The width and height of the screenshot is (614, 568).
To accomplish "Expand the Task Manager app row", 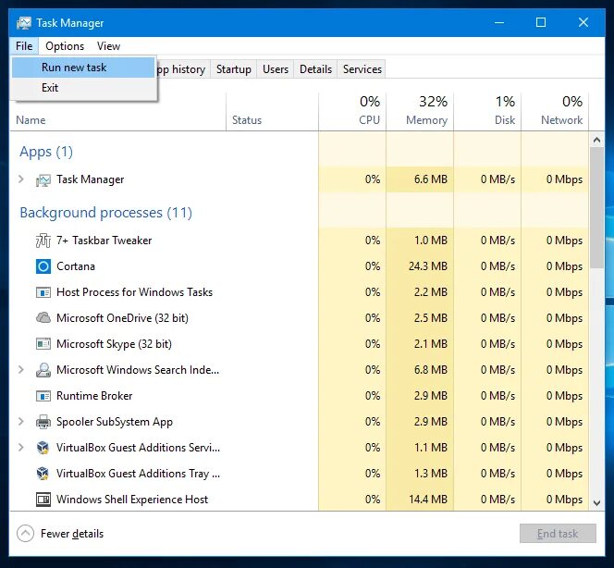I will pos(21,179).
